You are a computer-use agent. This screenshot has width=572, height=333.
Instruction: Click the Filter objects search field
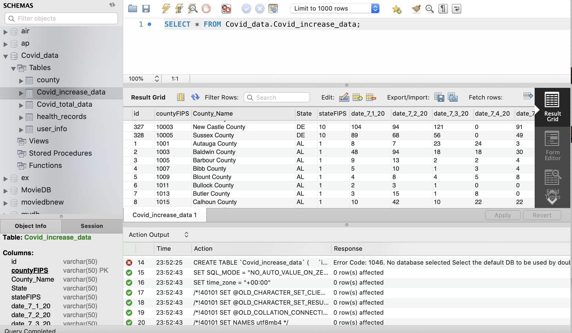(x=61, y=18)
